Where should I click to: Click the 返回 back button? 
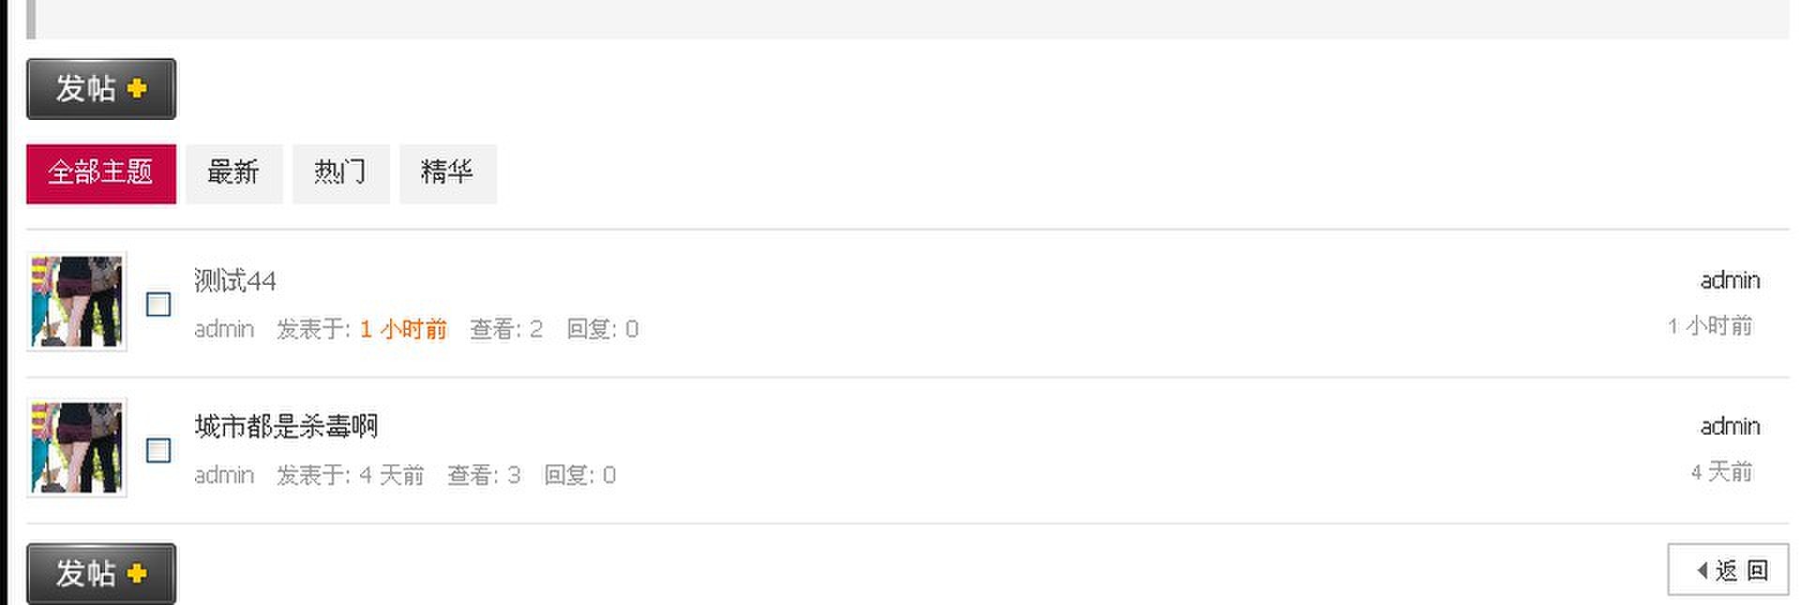pos(1728,569)
